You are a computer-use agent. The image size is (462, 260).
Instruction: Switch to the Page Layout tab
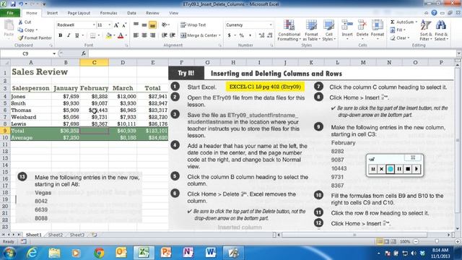coord(79,13)
